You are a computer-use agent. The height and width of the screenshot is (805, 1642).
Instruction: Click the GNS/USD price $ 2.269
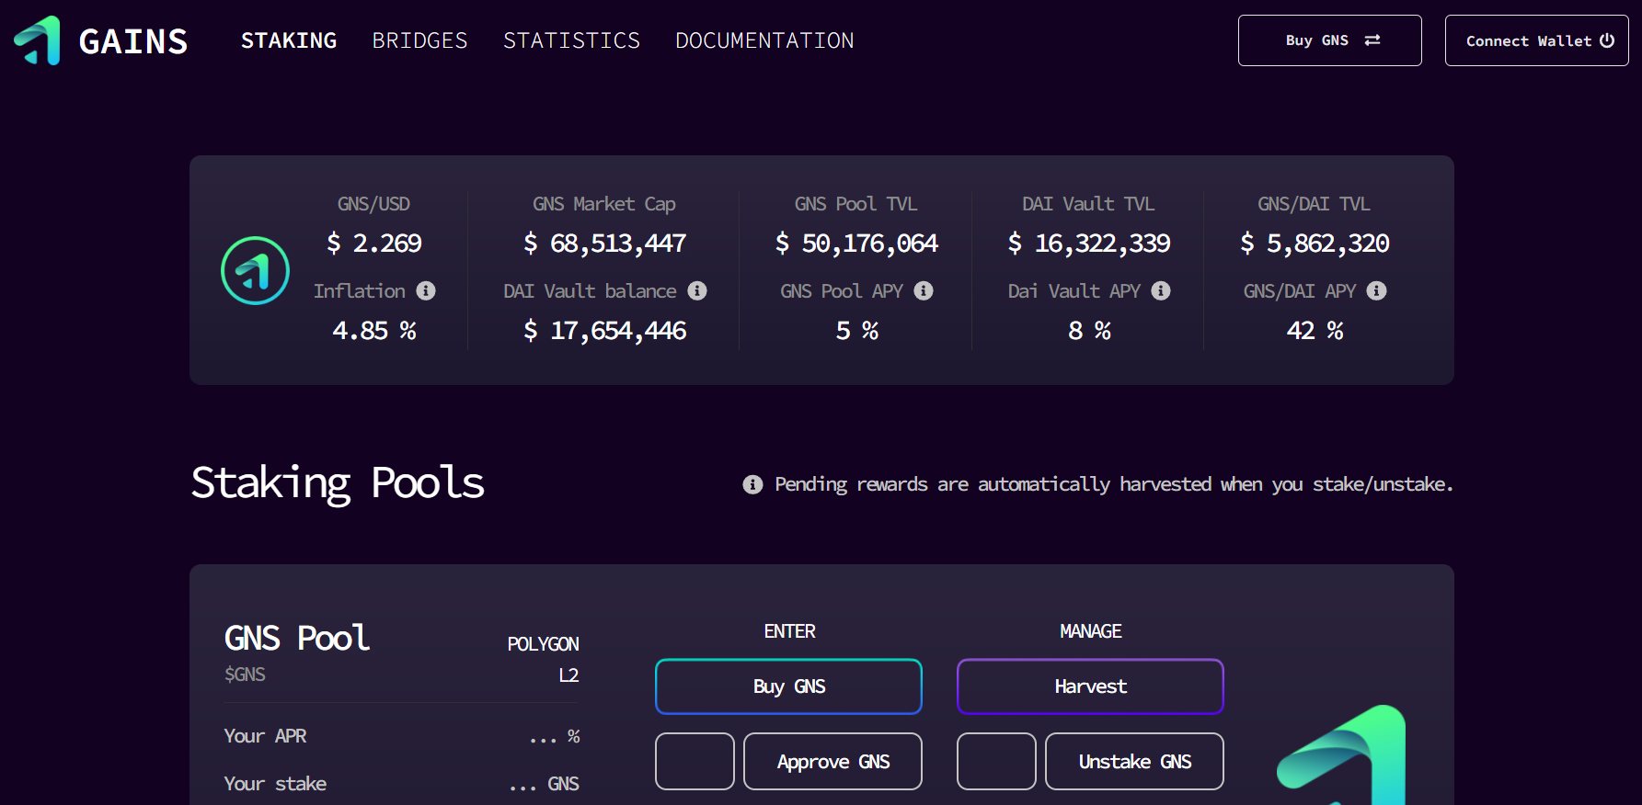(x=373, y=243)
